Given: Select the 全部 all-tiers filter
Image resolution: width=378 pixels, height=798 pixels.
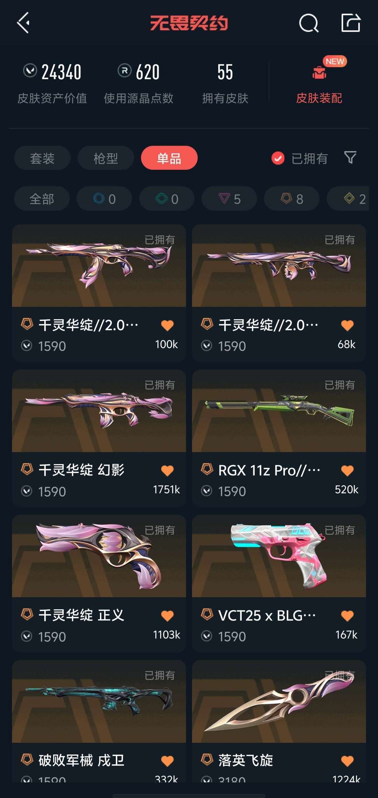Looking at the screenshot, I should [42, 199].
